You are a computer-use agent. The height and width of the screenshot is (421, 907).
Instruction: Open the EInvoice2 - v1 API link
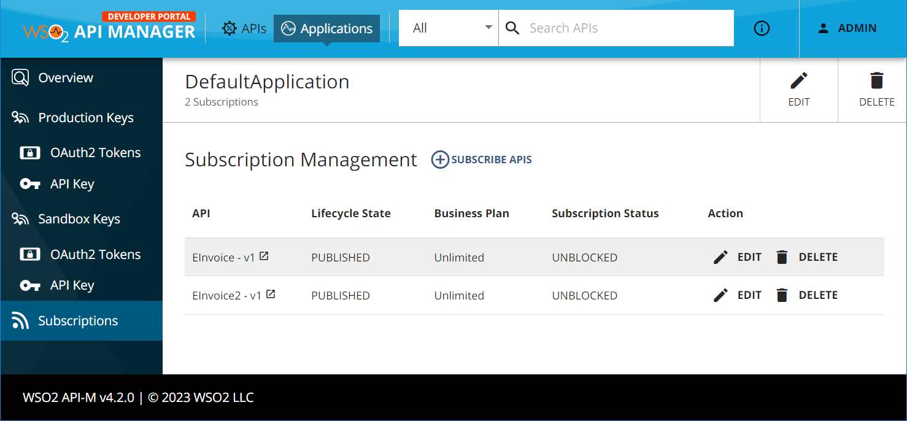pyautogui.click(x=227, y=296)
